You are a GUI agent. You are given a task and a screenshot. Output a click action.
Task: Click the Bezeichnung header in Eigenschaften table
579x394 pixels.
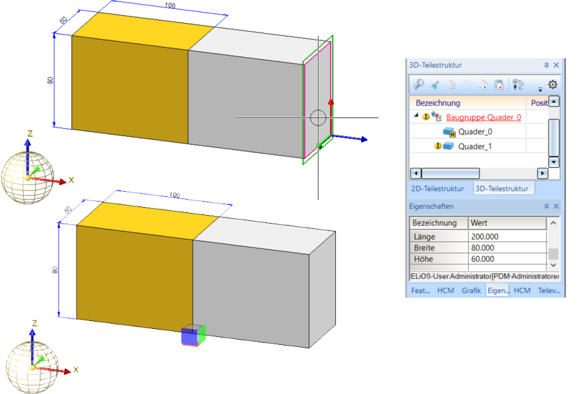click(439, 223)
